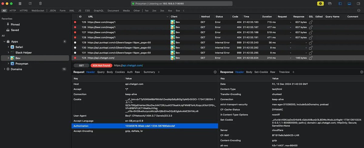The image size is (364, 148).
Task: Switch Response pane to the Treeview tab
Action: tap(284, 72)
